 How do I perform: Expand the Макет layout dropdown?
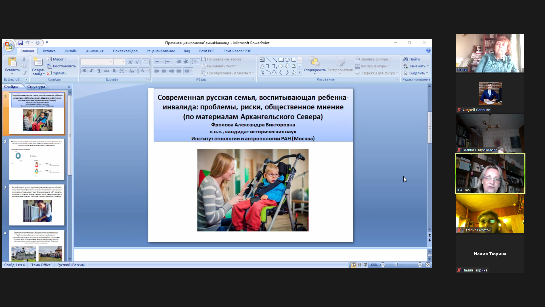pyautogui.click(x=57, y=59)
